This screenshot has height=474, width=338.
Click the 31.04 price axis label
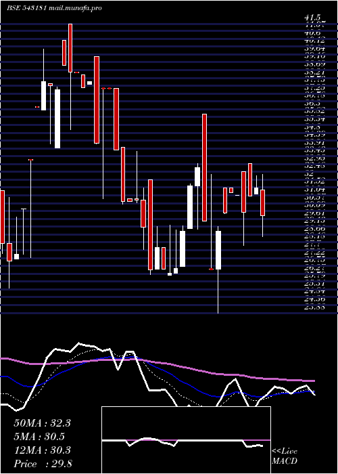click(314, 190)
